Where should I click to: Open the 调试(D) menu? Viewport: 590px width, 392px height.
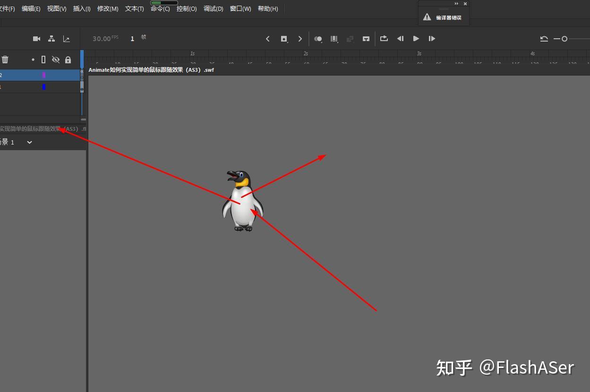[214, 9]
